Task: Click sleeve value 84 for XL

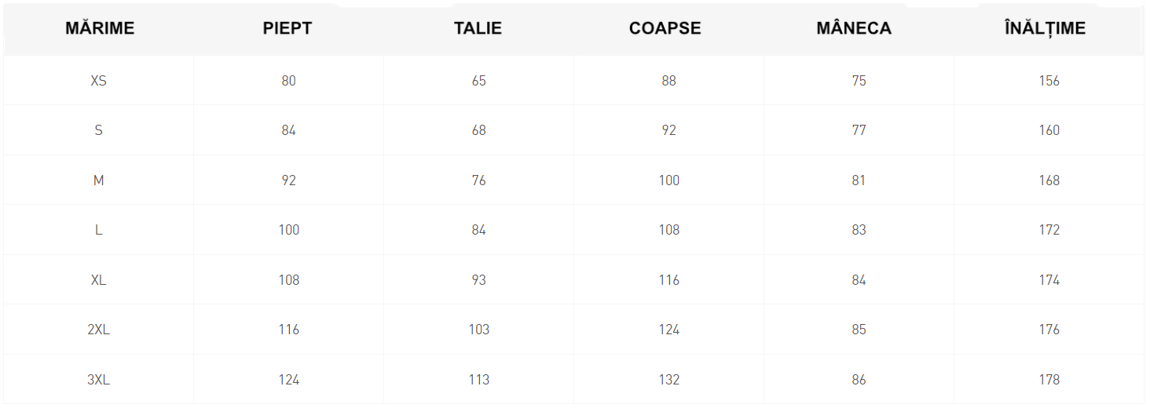Action: [859, 280]
